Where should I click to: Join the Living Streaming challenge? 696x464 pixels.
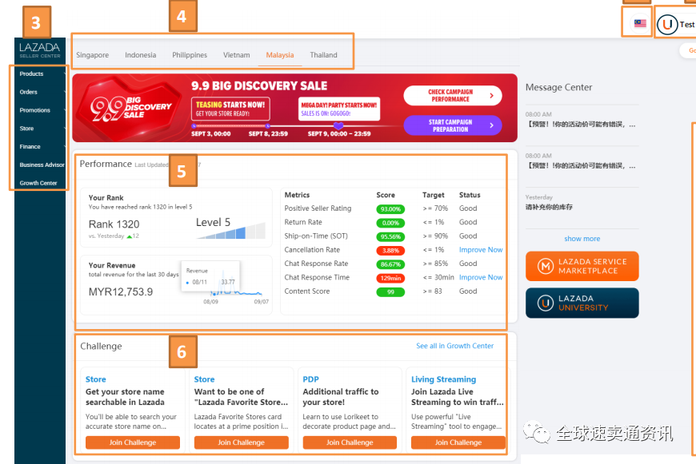coord(458,442)
